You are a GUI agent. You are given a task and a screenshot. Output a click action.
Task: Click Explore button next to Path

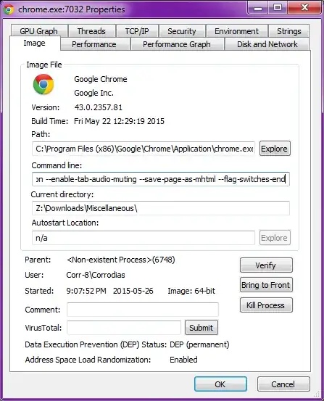275,149
